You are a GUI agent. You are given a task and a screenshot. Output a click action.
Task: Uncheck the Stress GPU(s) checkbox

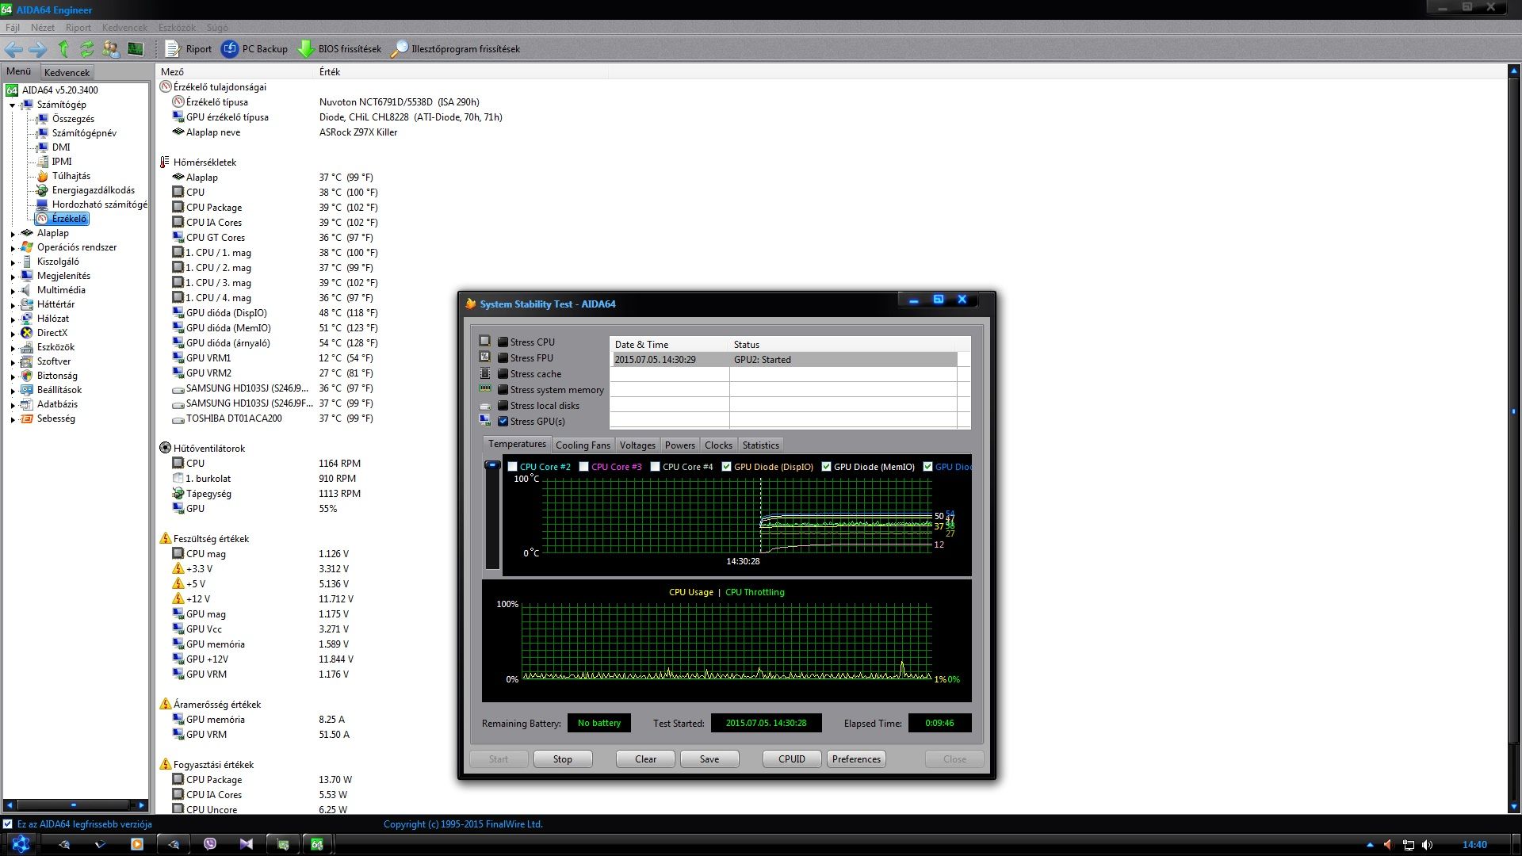coord(503,422)
